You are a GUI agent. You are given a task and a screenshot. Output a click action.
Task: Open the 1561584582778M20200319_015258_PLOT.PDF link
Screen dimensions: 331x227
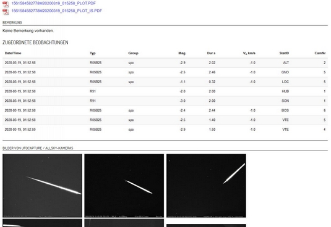53,3
